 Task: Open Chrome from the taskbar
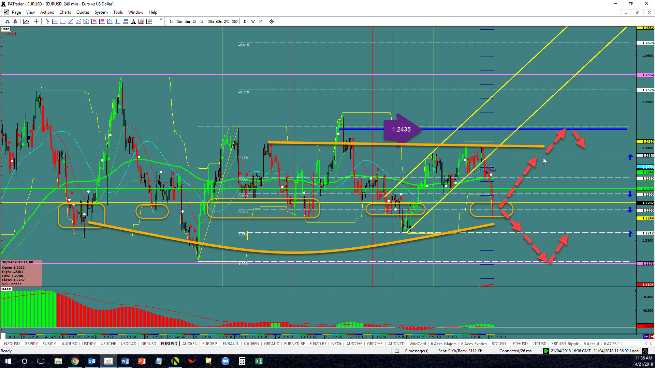pyautogui.click(x=75, y=361)
